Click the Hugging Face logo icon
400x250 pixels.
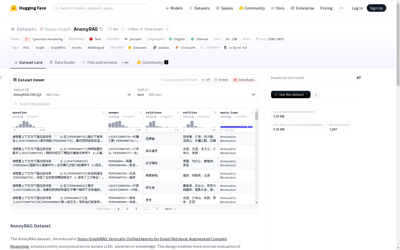[14, 8]
